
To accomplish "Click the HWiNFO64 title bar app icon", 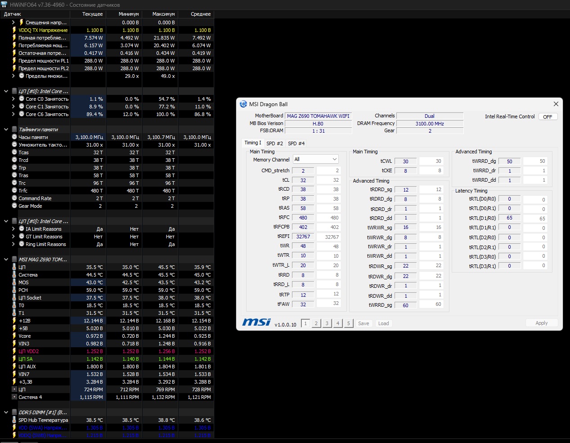I will 4,4.
